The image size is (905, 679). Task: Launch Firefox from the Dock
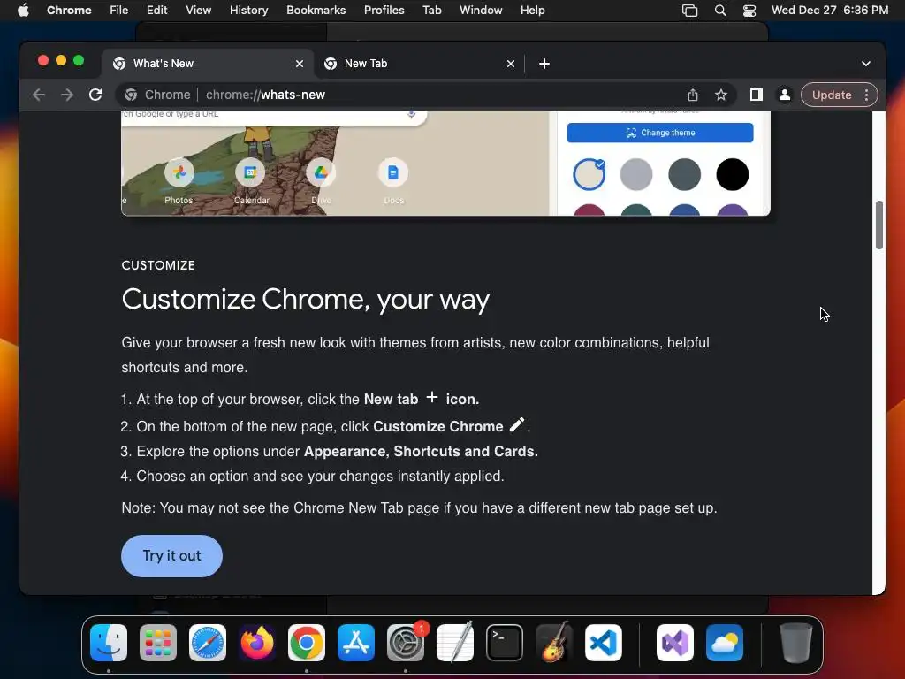click(x=257, y=643)
